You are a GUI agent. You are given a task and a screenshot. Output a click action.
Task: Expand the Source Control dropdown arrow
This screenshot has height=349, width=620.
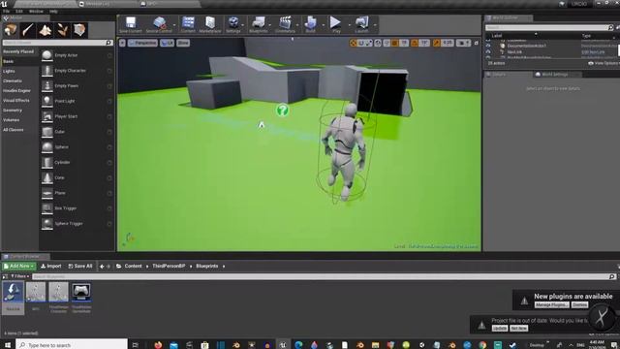[174, 25]
